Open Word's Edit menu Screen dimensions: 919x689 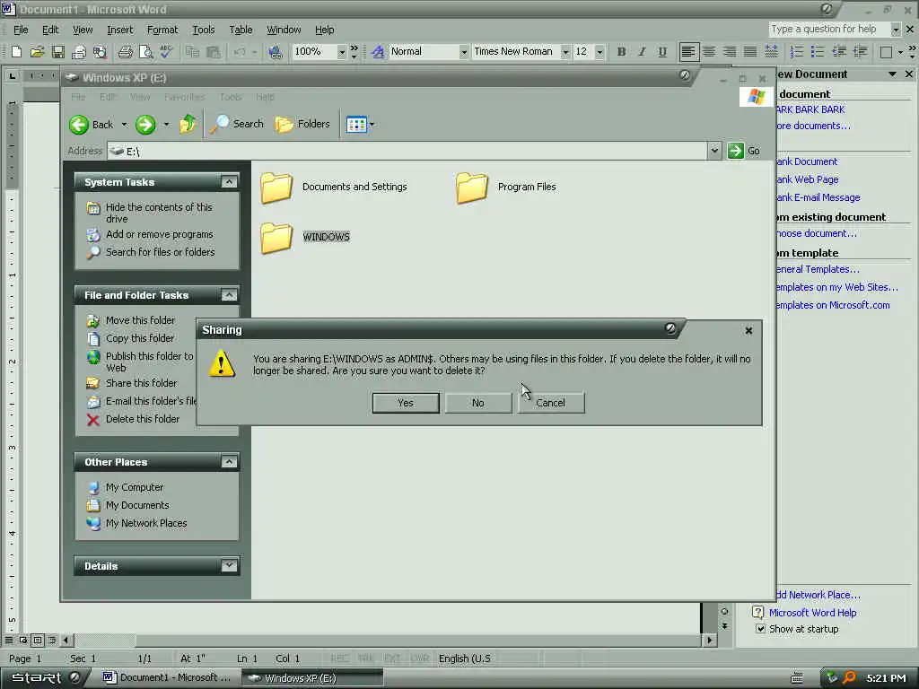[50, 30]
